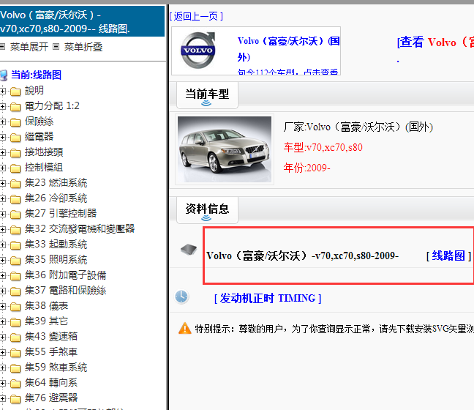Open the 发动机正时 TIMING link
This screenshot has height=410, width=474.
point(268,298)
